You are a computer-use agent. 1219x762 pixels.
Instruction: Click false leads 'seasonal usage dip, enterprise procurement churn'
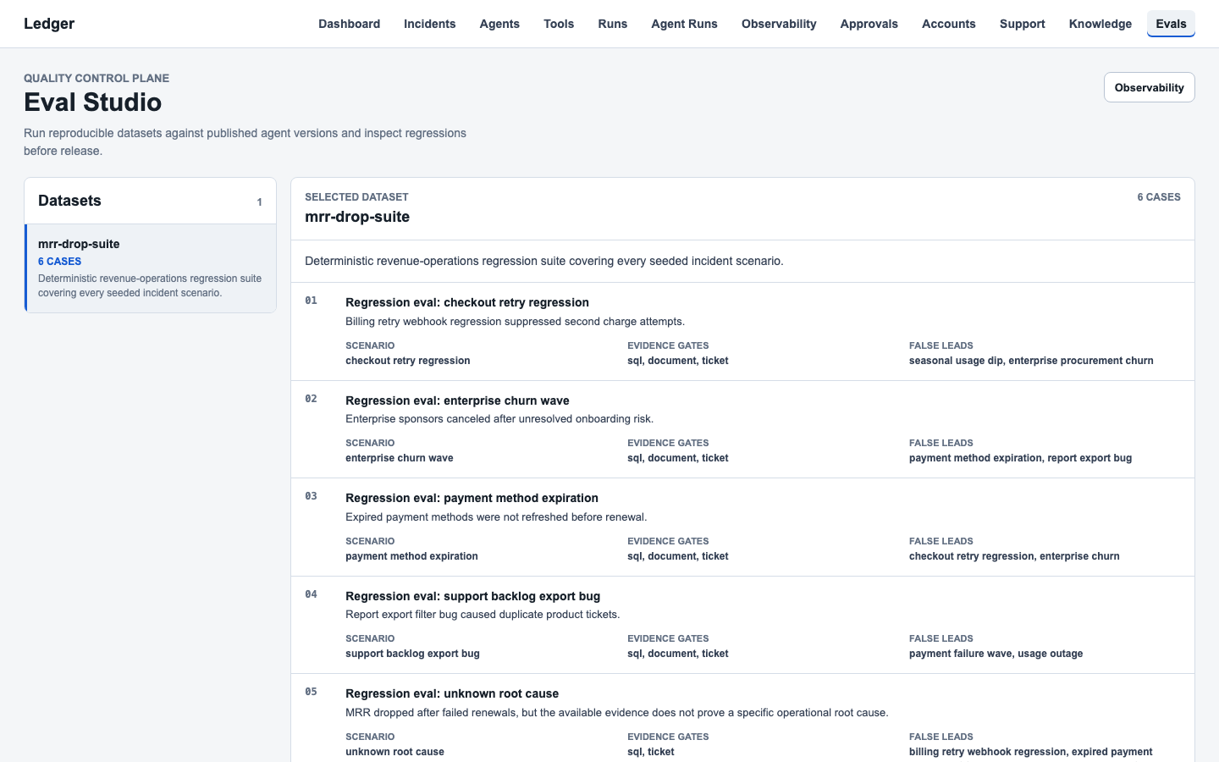click(x=1031, y=361)
